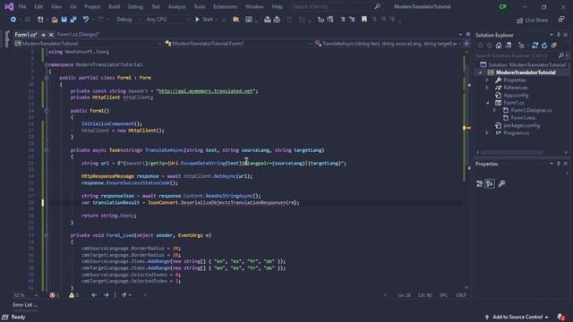
Task: Open the Debug menu
Action: (x=135, y=6)
